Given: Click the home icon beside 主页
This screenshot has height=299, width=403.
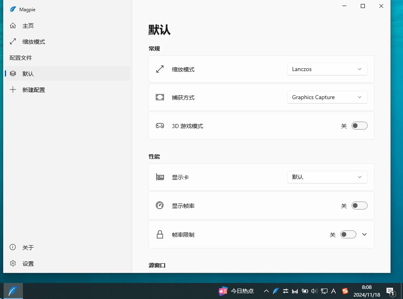Looking at the screenshot, I should (13, 26).
